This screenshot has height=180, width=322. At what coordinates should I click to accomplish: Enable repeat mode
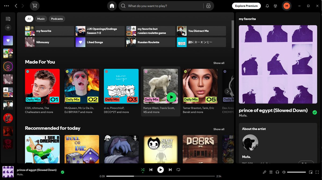click(178, 170)
